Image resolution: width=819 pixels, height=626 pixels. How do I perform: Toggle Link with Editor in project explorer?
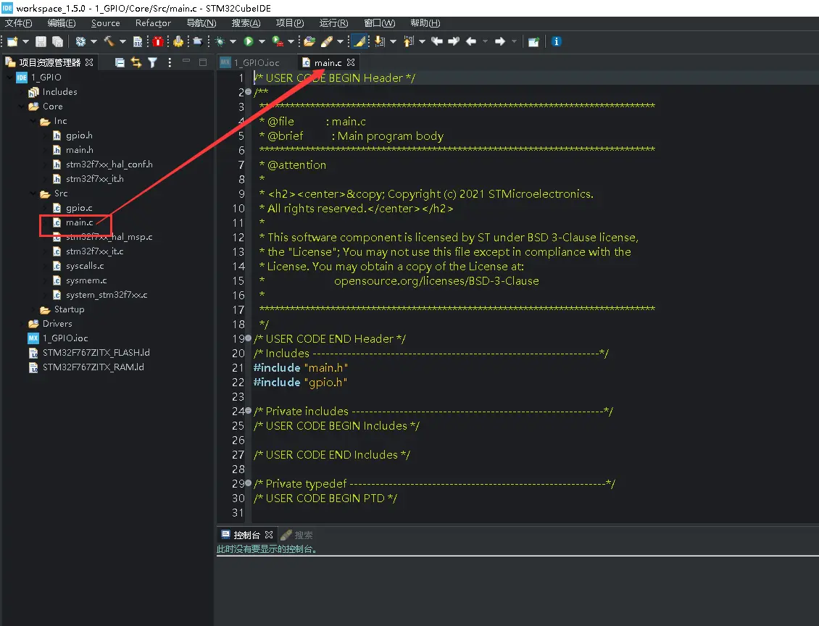136,62
